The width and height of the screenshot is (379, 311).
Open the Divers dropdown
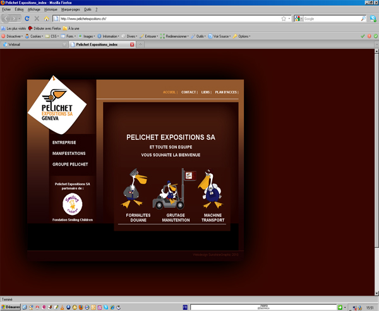point(129,36)
